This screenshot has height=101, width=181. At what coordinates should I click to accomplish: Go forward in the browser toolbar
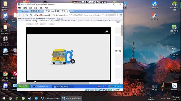23,15
